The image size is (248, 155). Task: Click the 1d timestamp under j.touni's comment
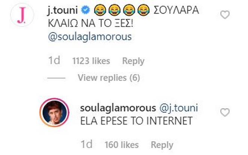tap(54, 61)
